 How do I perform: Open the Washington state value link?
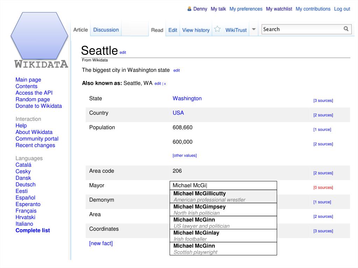(187, 98)
